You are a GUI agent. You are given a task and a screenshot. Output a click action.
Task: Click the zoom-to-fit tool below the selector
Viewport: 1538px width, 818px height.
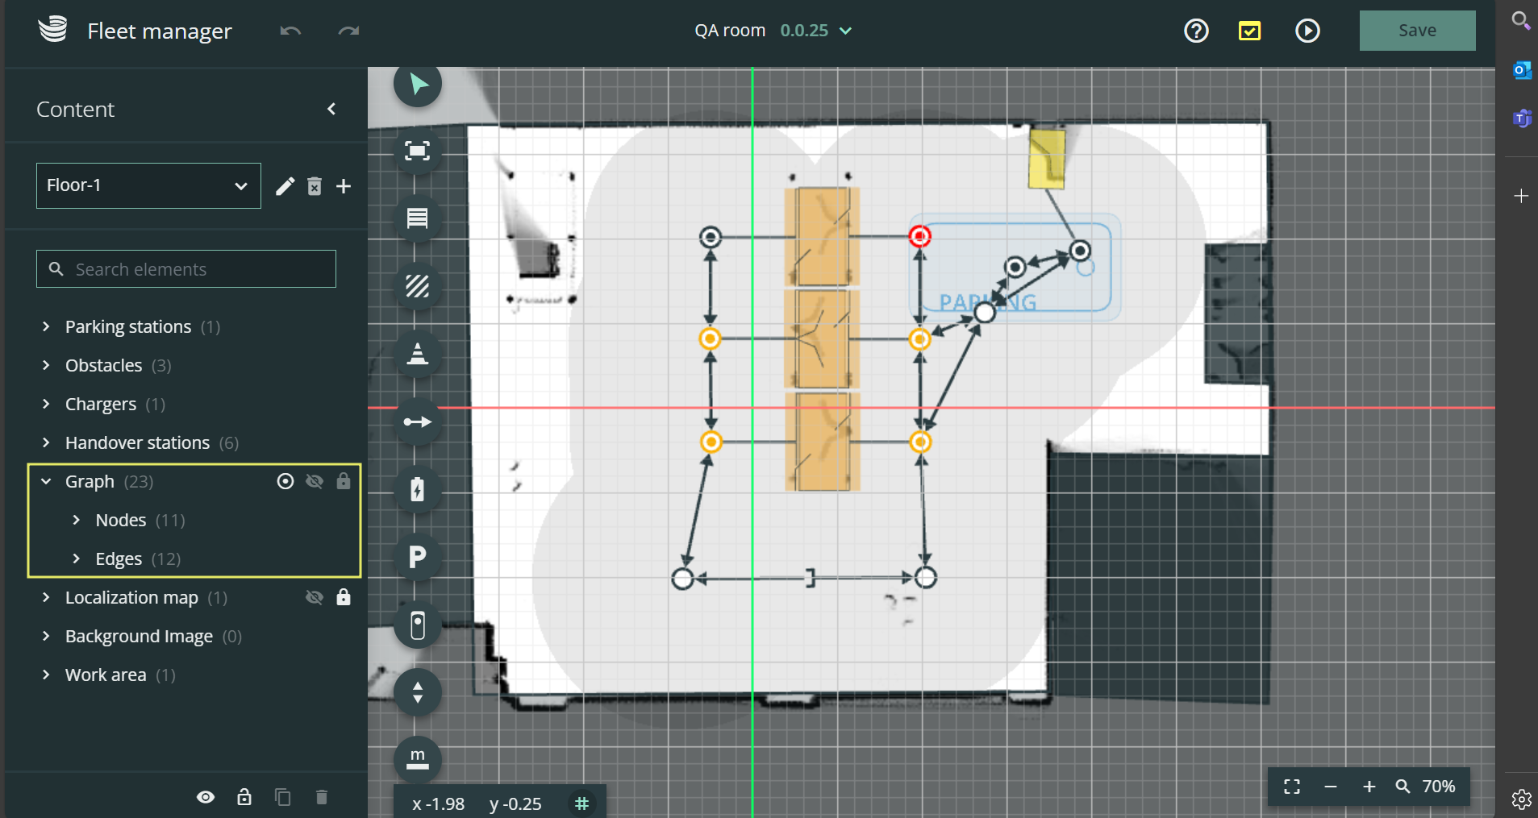click(417, 151)
